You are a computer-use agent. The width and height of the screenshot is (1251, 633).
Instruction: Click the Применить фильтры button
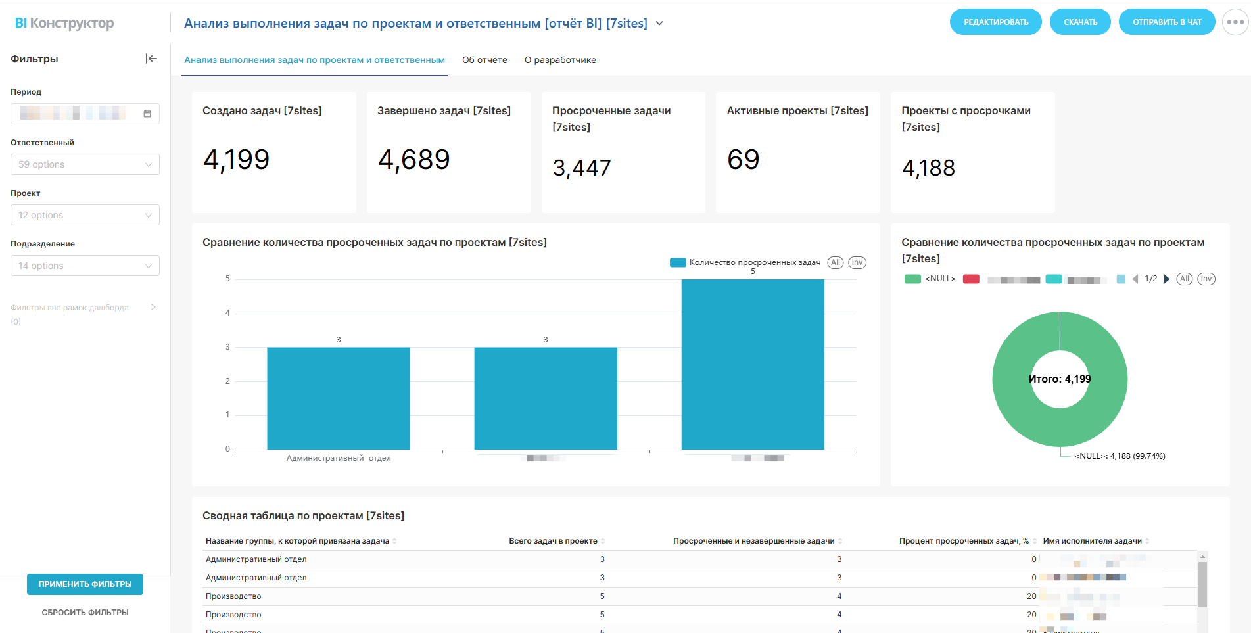85,584
